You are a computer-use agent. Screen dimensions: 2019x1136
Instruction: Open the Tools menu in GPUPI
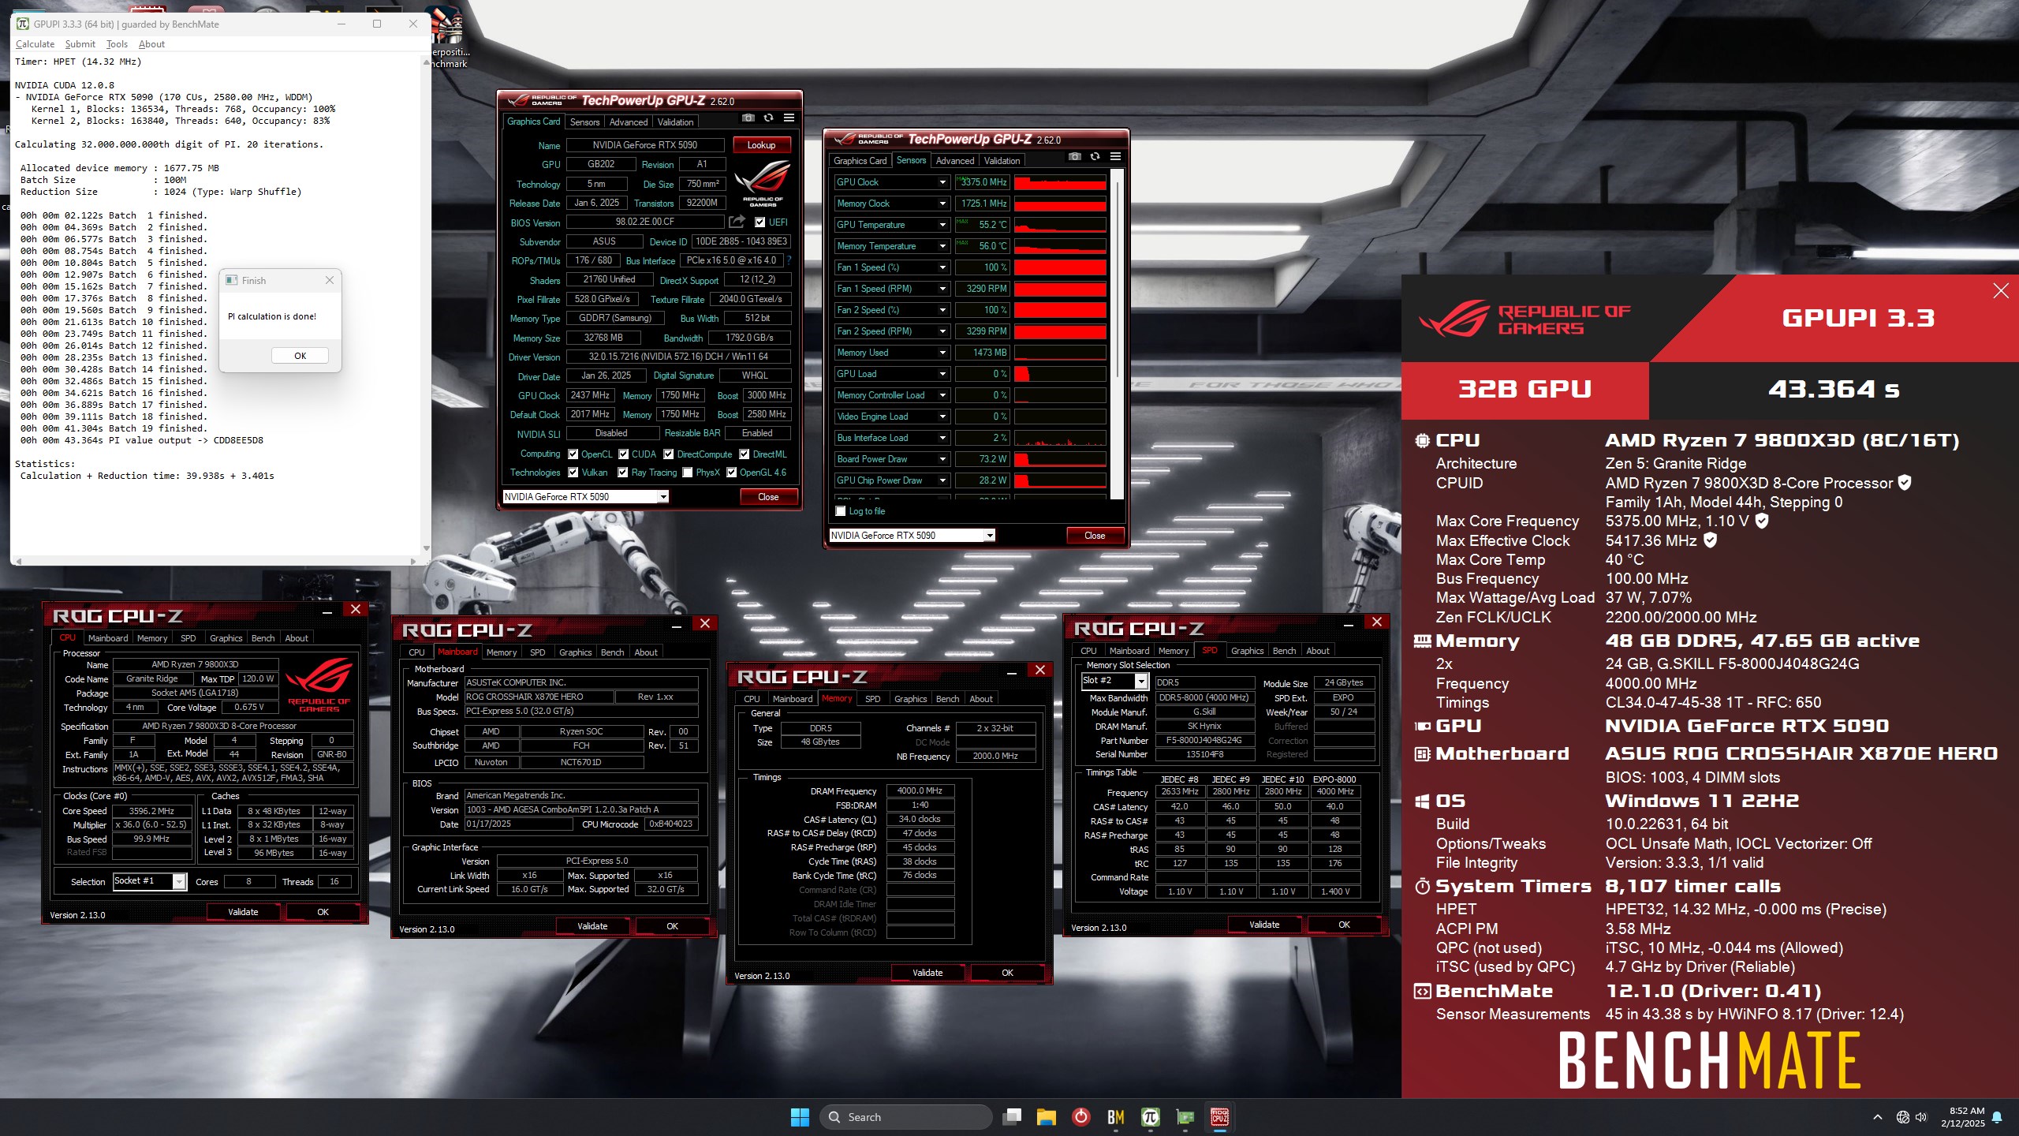pos(117,44)
